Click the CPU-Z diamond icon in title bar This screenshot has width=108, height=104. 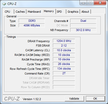click(4, 4)
